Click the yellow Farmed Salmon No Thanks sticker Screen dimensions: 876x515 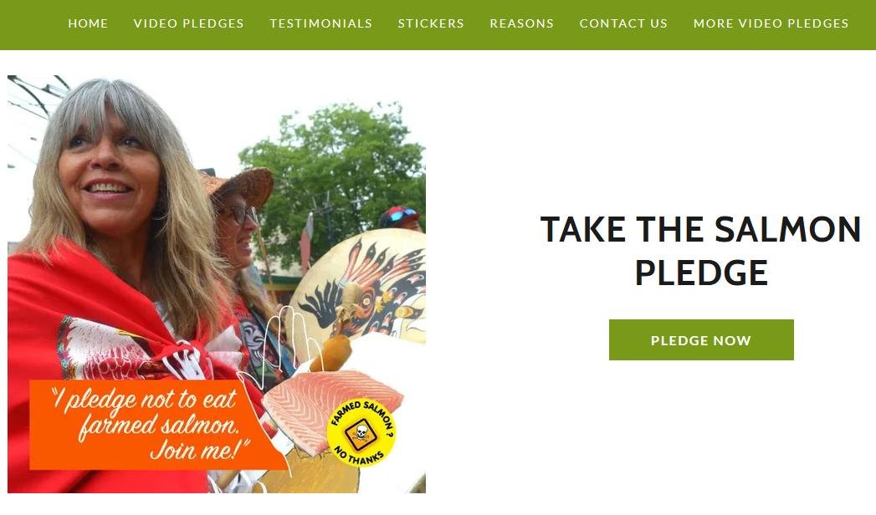[x=361, y=433]
